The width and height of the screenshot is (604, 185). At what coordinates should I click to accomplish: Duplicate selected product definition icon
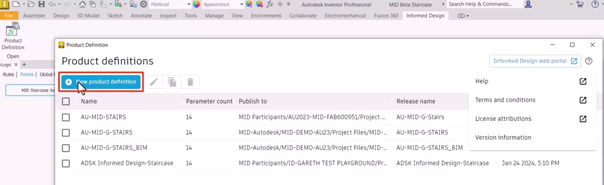click(172, 82)
